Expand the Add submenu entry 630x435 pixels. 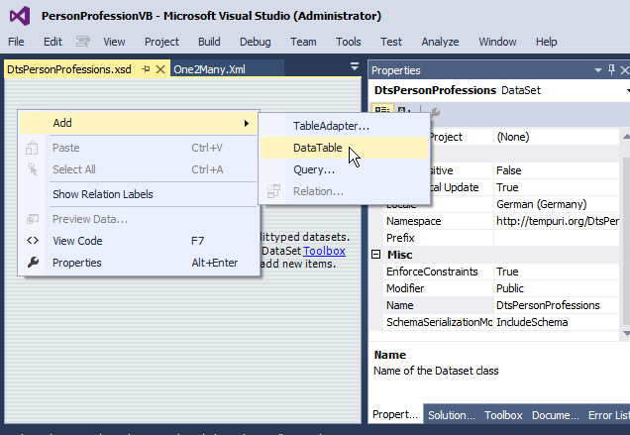(x=139, y=123)
